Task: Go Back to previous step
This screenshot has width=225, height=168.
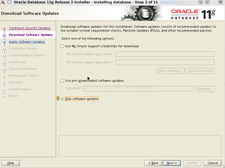Action: [153, 163]
